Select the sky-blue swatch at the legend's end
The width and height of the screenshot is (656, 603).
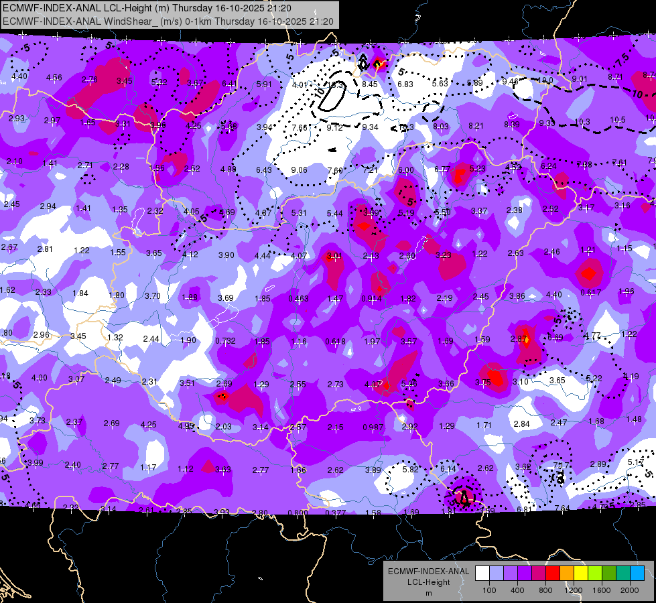(x=637, y=573)
